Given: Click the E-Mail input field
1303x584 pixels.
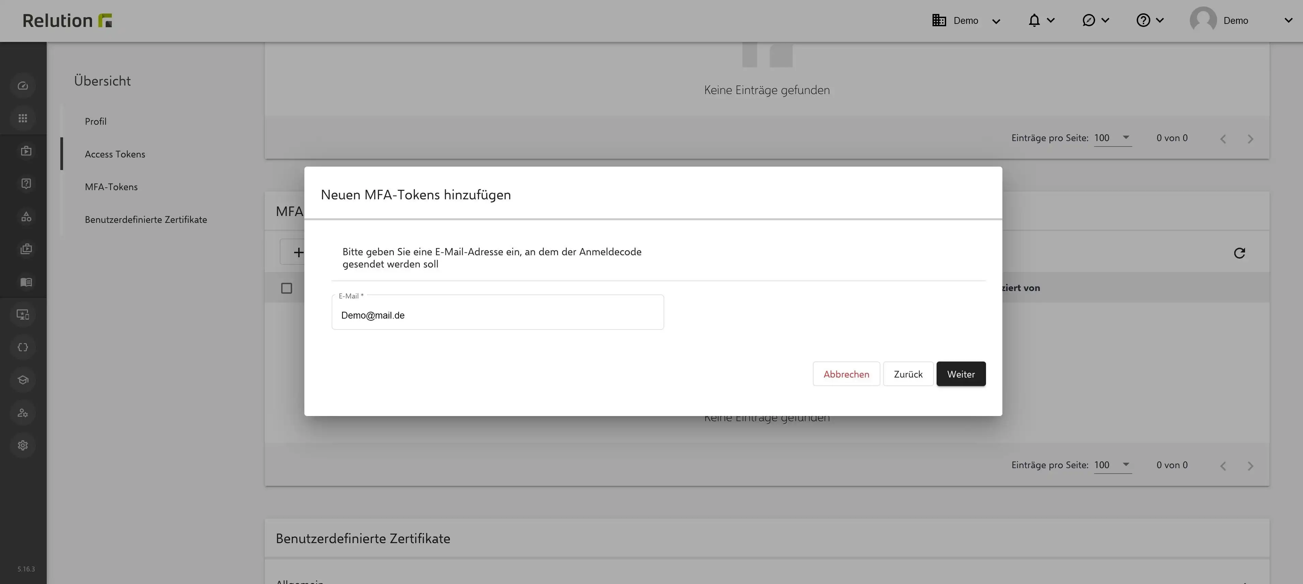Looking at the screenshot, I should [498, 312].
